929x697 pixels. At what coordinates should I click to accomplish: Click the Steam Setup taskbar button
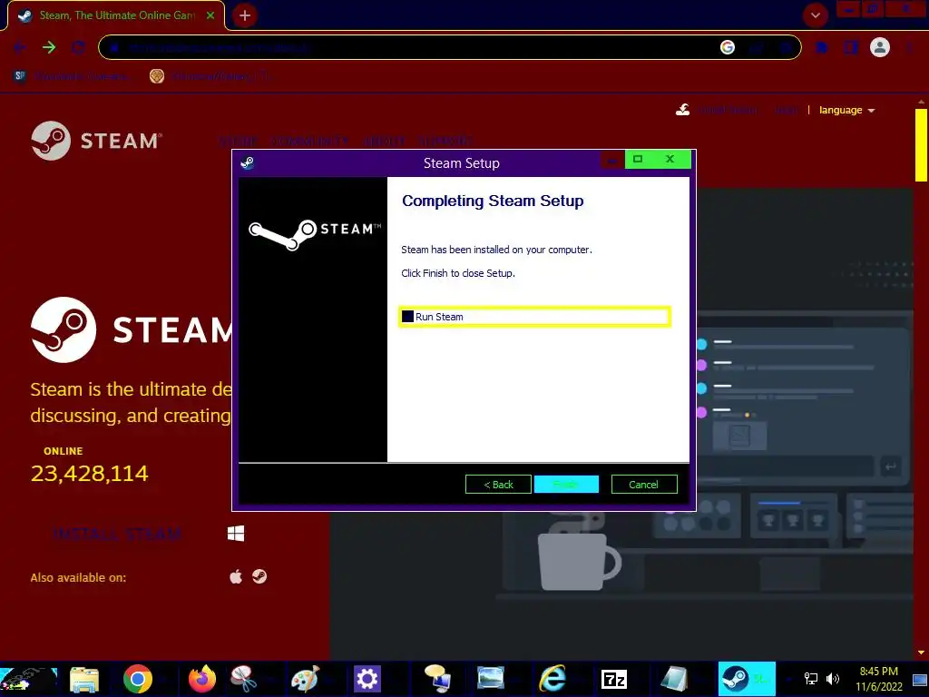coord(747,679)
